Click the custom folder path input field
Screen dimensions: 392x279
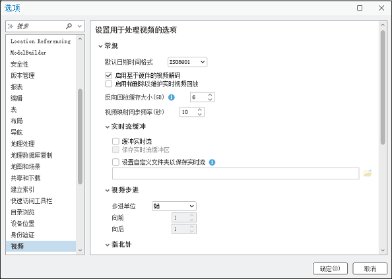tap(236, 173)
